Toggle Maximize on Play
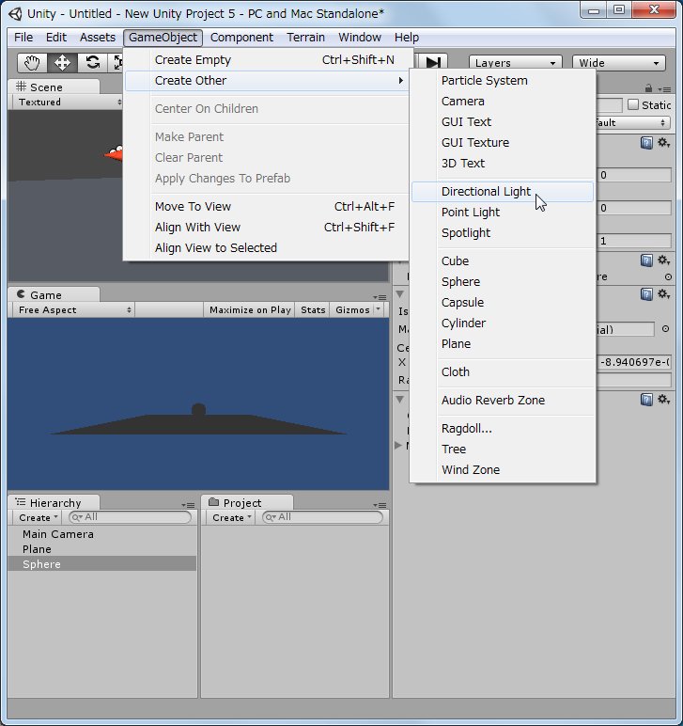Viewport: 683px width, 726px height. (250, 309)
